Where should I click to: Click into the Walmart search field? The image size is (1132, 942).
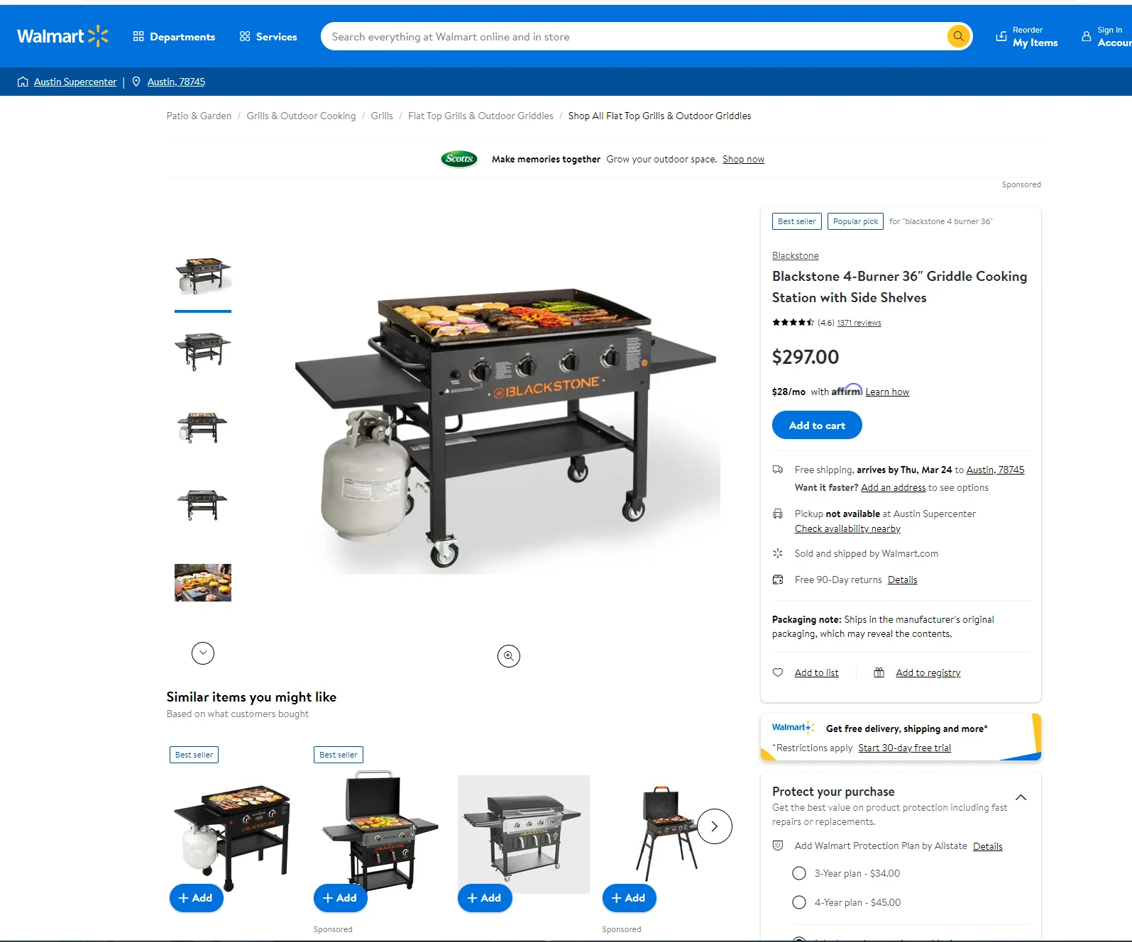[632, 36]
